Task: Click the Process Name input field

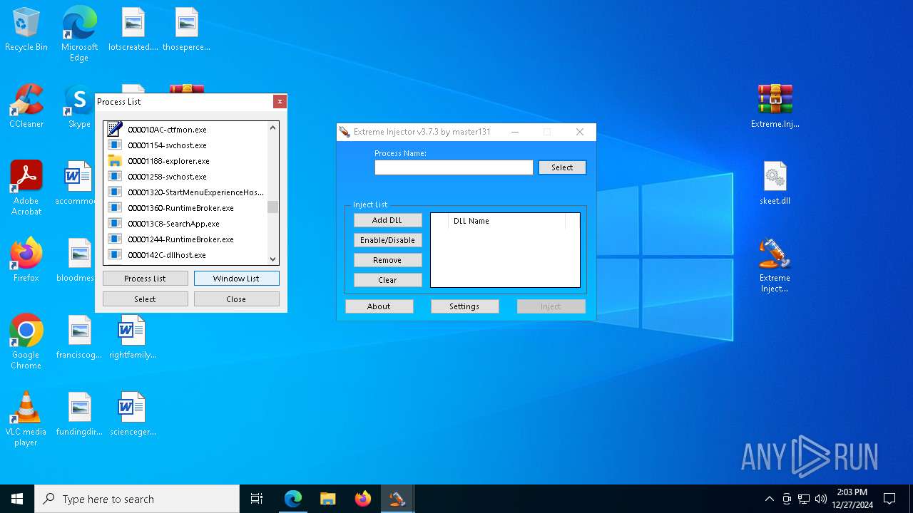Action: pyautogui.click(x=454, y=167)
